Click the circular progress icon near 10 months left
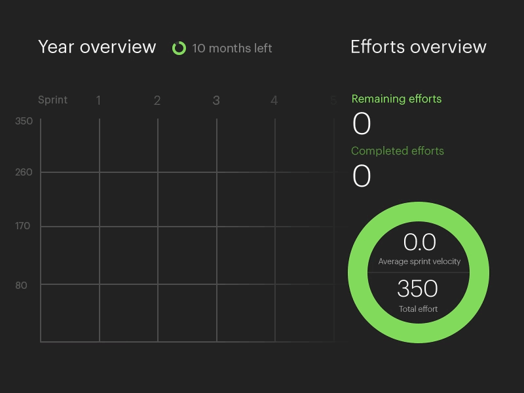524x393 pixels. tap(179, 48)
